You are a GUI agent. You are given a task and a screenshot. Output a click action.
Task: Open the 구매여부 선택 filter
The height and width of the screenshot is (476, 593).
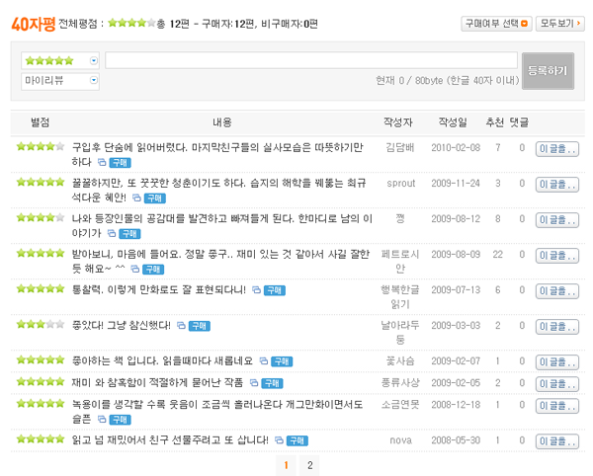[x=496, y=24]
